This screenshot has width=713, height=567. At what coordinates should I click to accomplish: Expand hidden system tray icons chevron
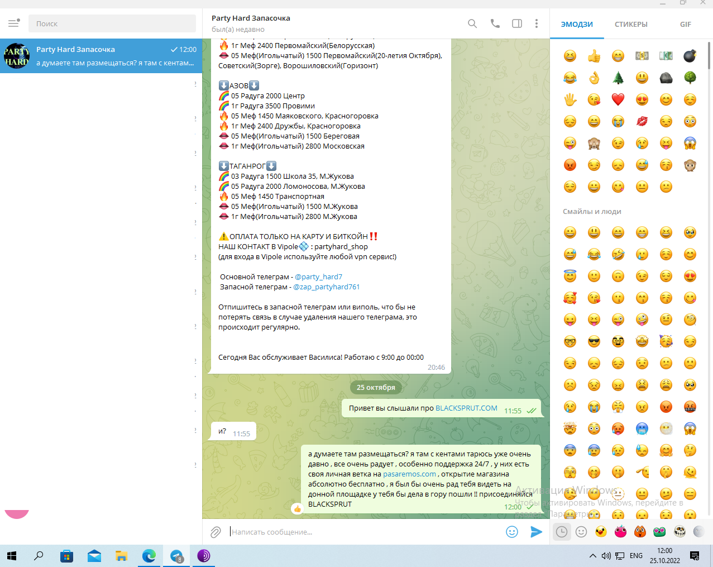(592, 556)
